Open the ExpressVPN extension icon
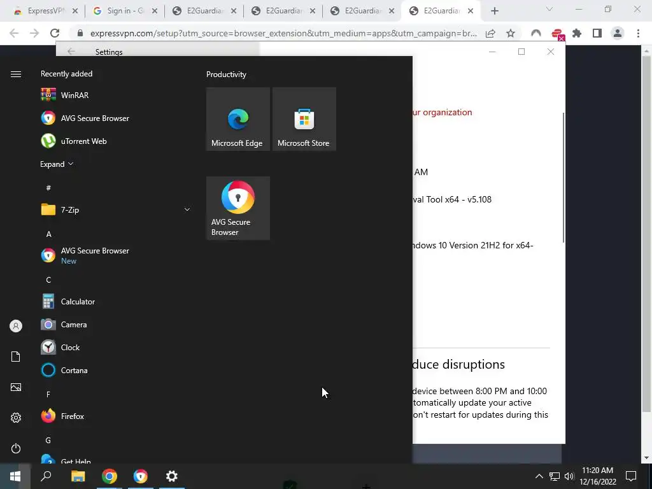Image resolution: width=652 pixels, height=489 pixels. (x=557, y=33)
